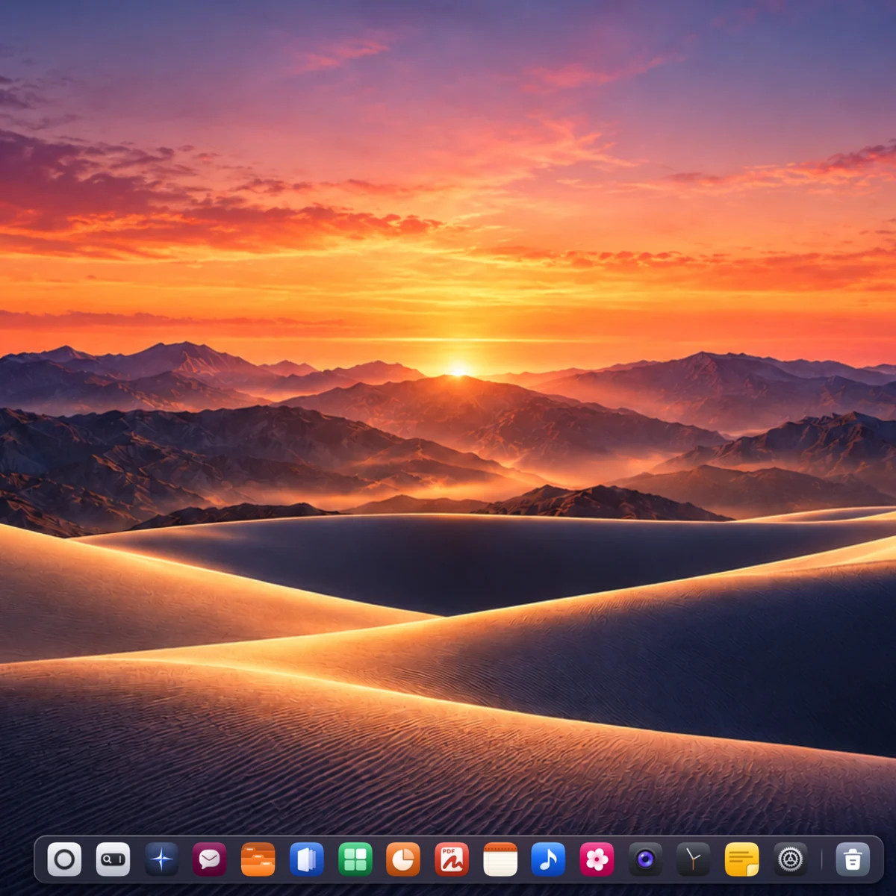
Task: Launch the red PDF editor app
Action: [452, 859]
